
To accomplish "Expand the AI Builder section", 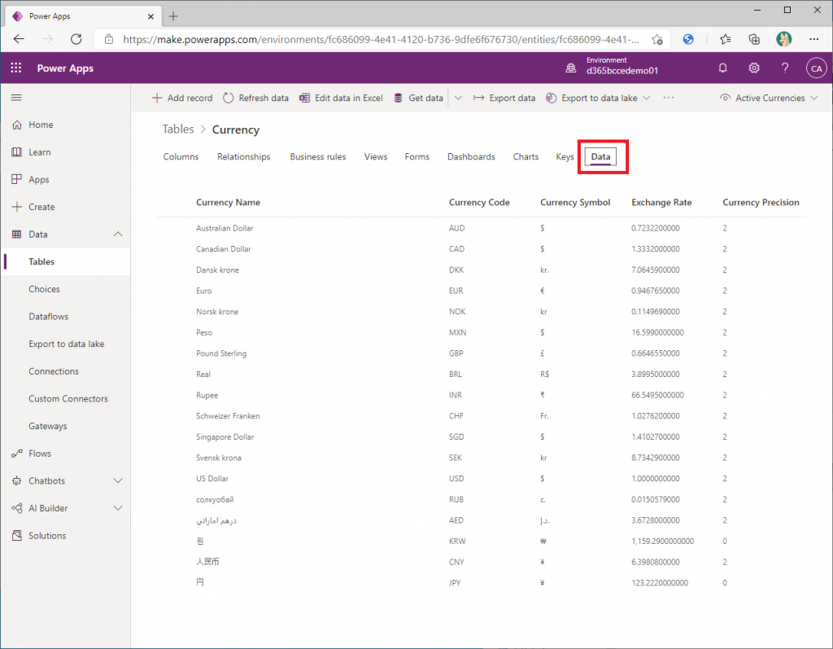I will pyautogui.click(x=118, y=508).
